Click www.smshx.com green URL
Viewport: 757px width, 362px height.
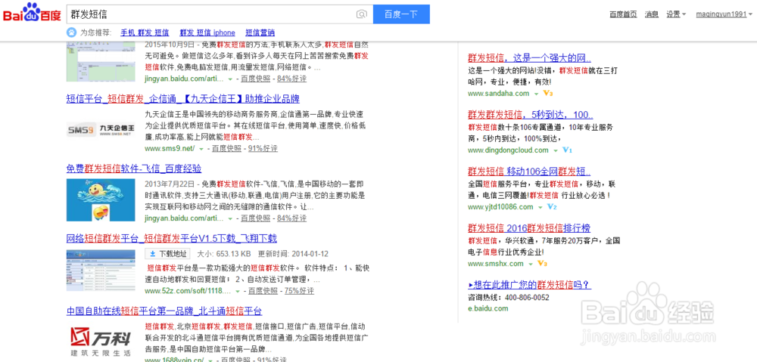tap(495, 264)
